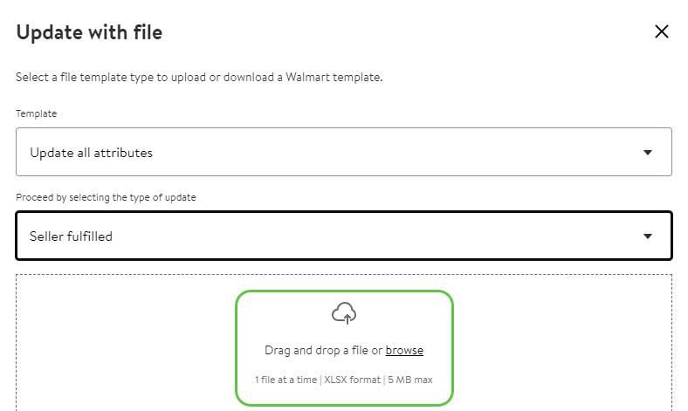The height and width of the screenshot is (411, 688).
Task: Click the Select a file template instruction sentence
Action: (x=199, y=77)
